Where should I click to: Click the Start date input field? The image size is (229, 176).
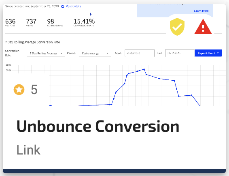pos(140,53)
